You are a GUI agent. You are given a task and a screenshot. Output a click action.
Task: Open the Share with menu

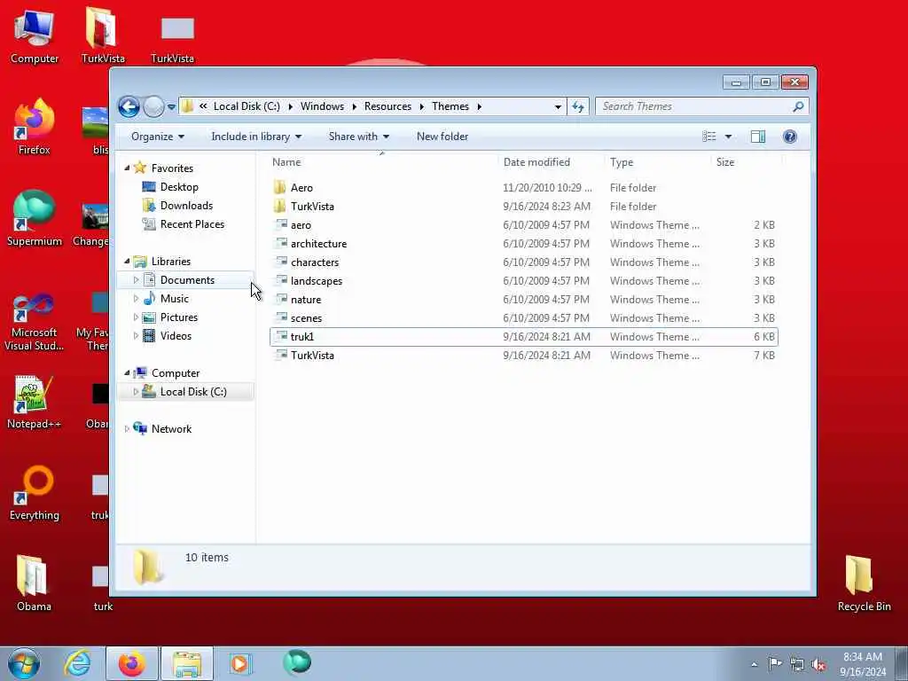click(358, 137)
